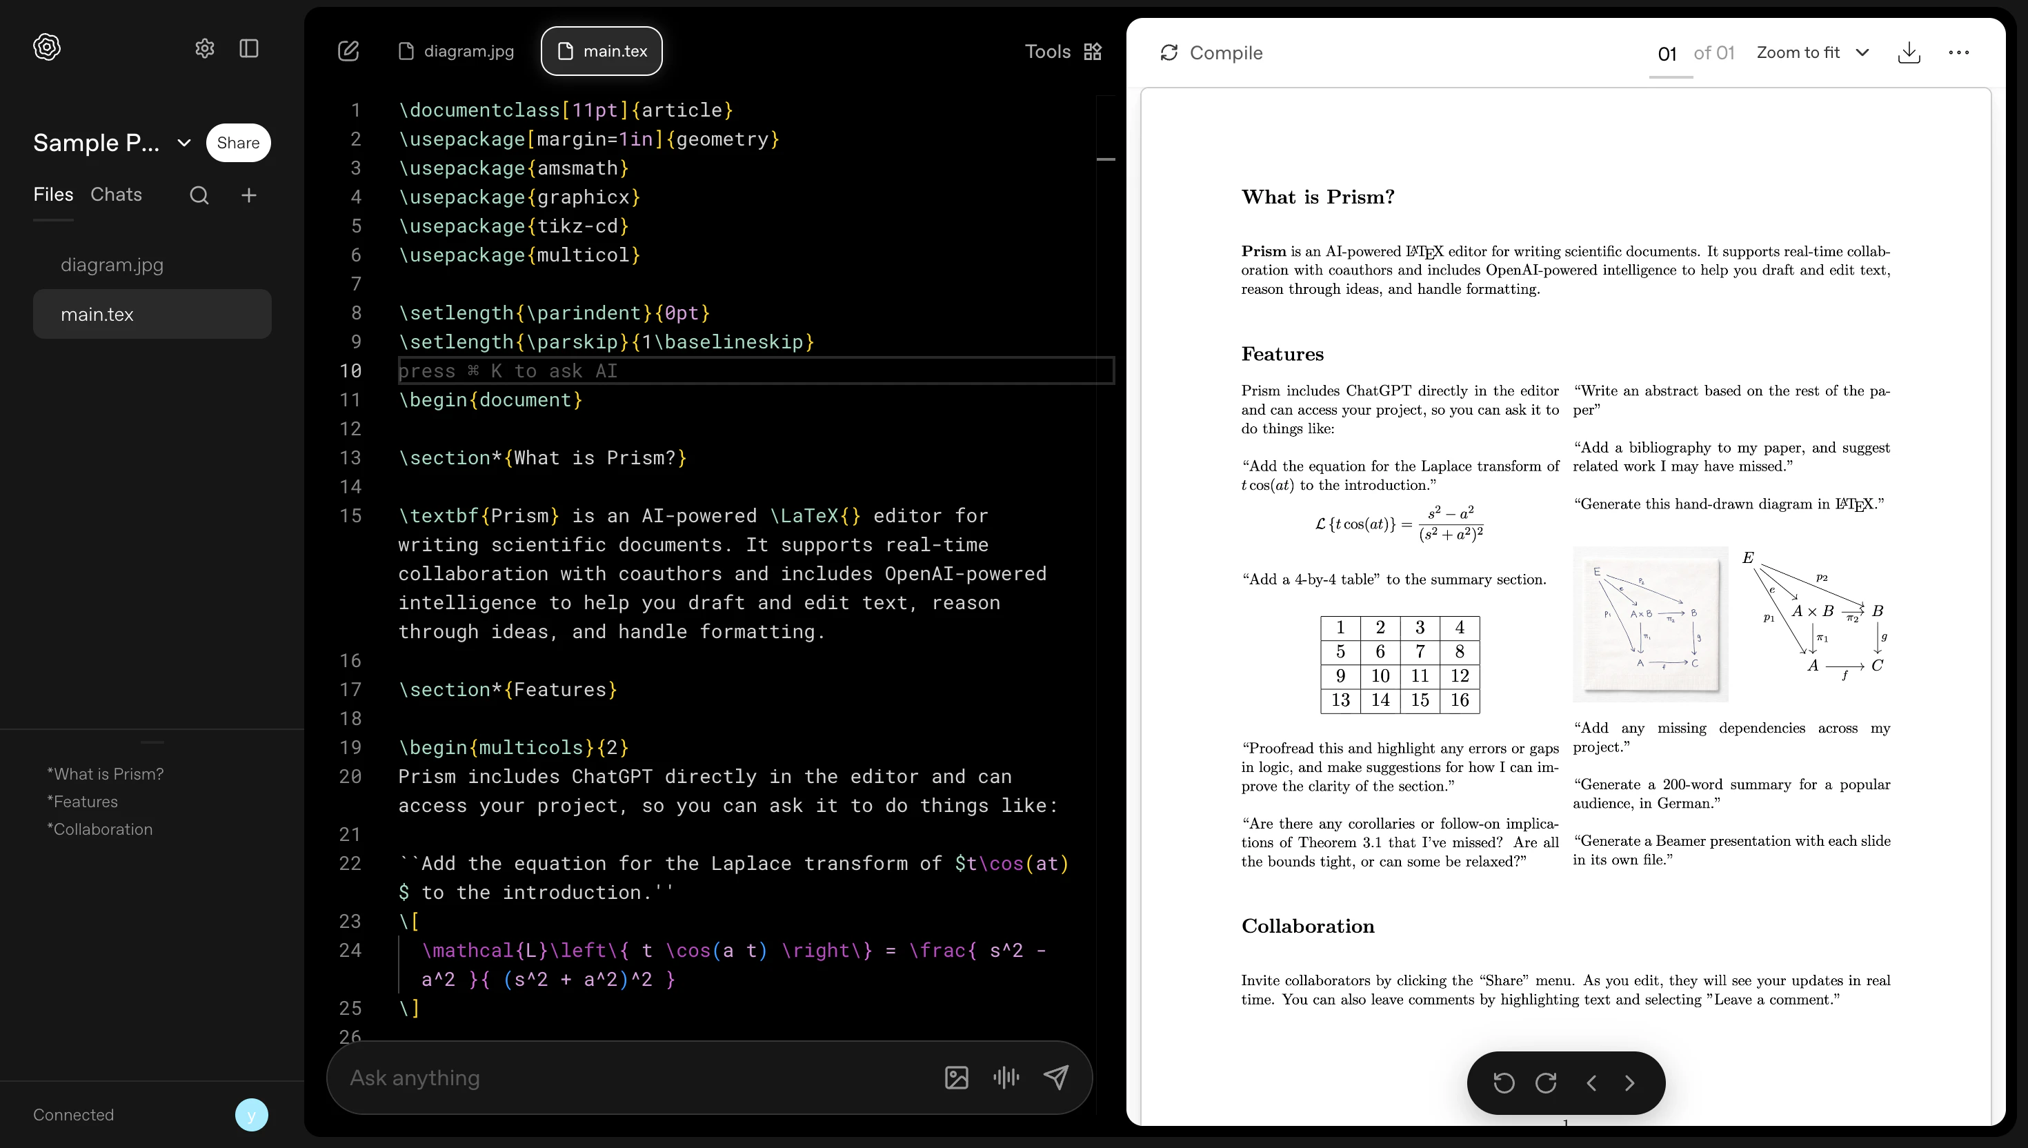2028x1148 pixels.
Task: Open the preview more options menu
Action: (1958, 53)
